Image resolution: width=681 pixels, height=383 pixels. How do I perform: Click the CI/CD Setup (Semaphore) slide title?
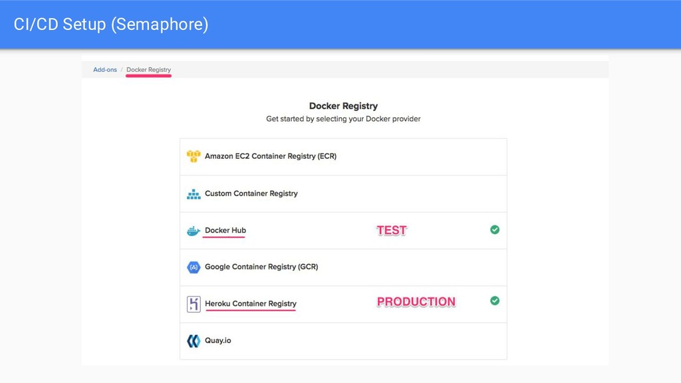tap(111, 25)
